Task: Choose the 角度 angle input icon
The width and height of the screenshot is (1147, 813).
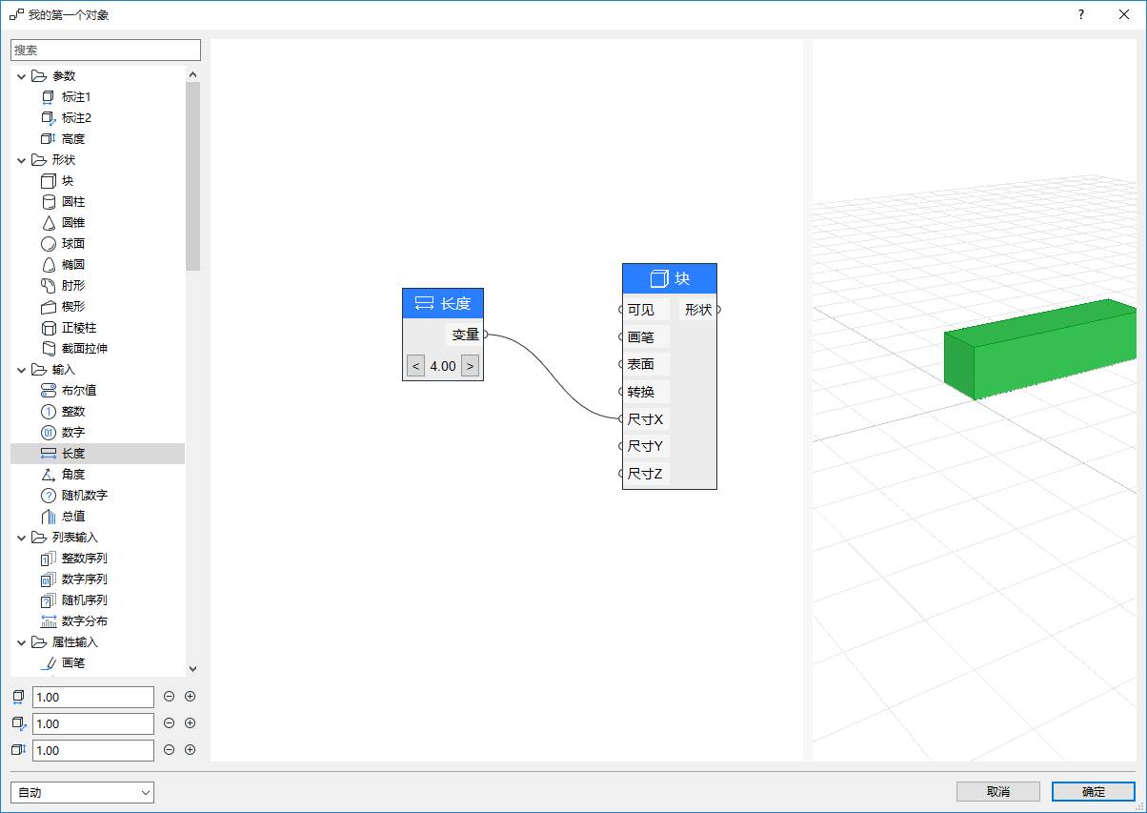Action: [49, 475]
